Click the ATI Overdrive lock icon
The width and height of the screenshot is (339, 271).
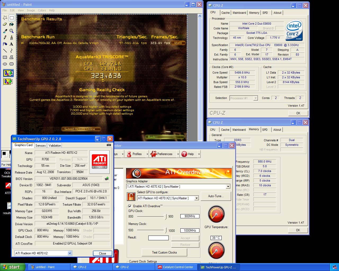point(131,197)
